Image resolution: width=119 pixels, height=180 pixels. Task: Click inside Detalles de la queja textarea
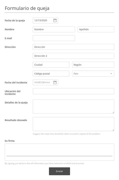click(73, 107)
